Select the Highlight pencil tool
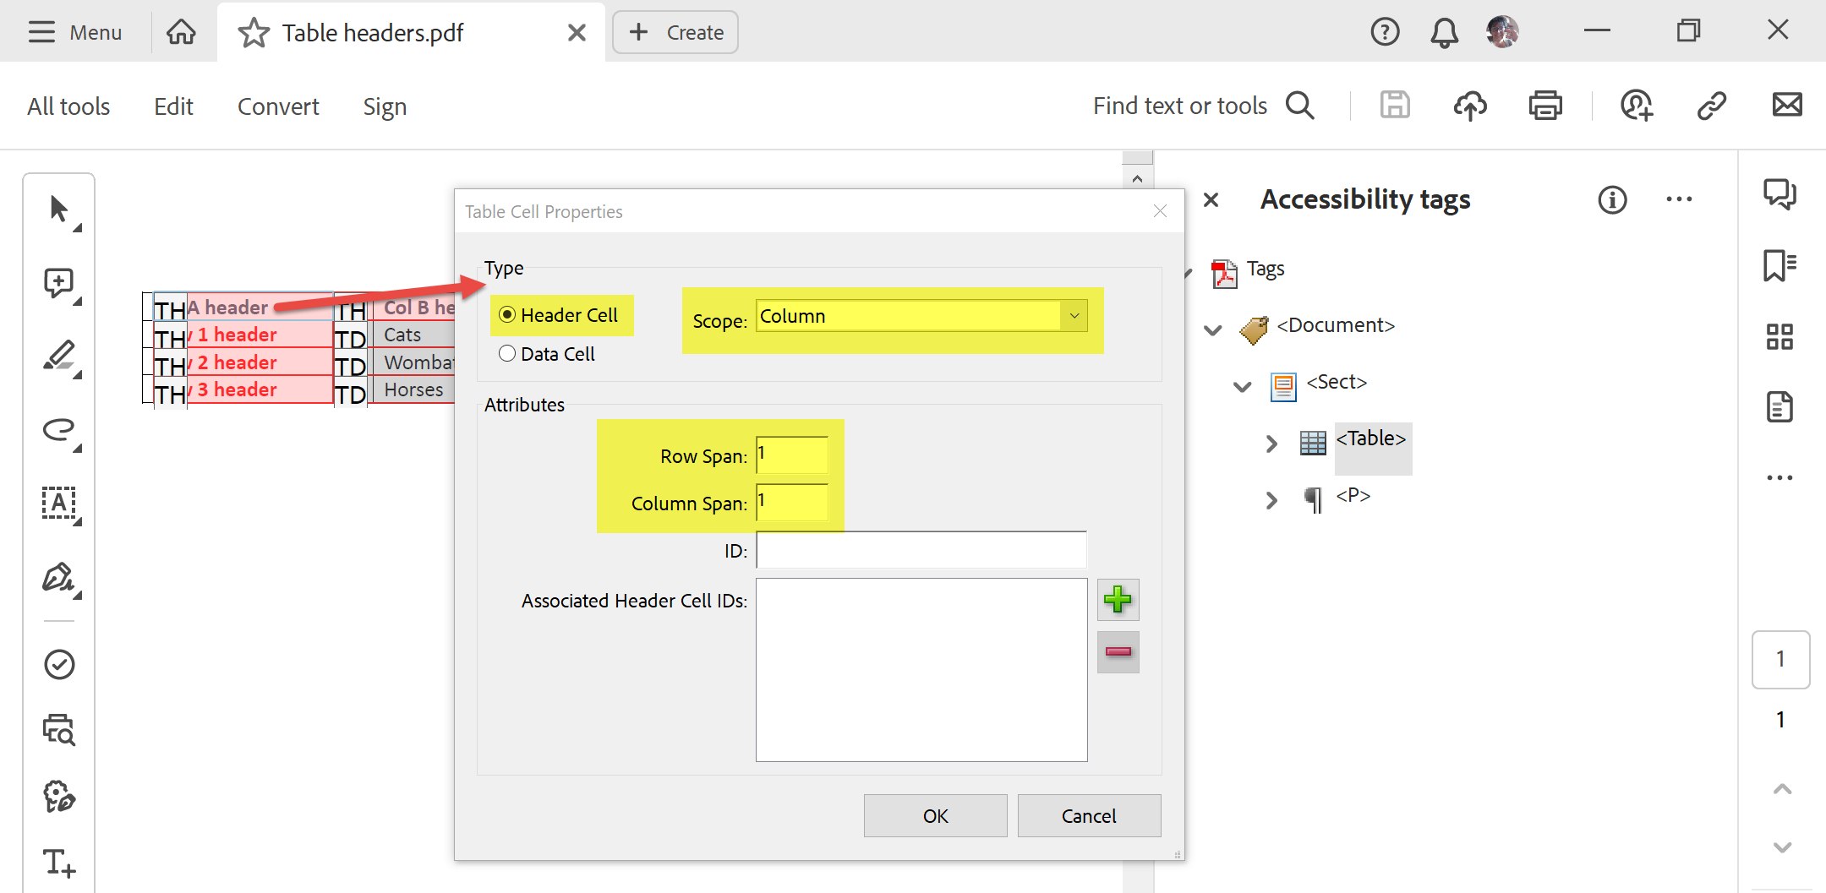The width and height of the screenshot is (1826, 893). 58,355
